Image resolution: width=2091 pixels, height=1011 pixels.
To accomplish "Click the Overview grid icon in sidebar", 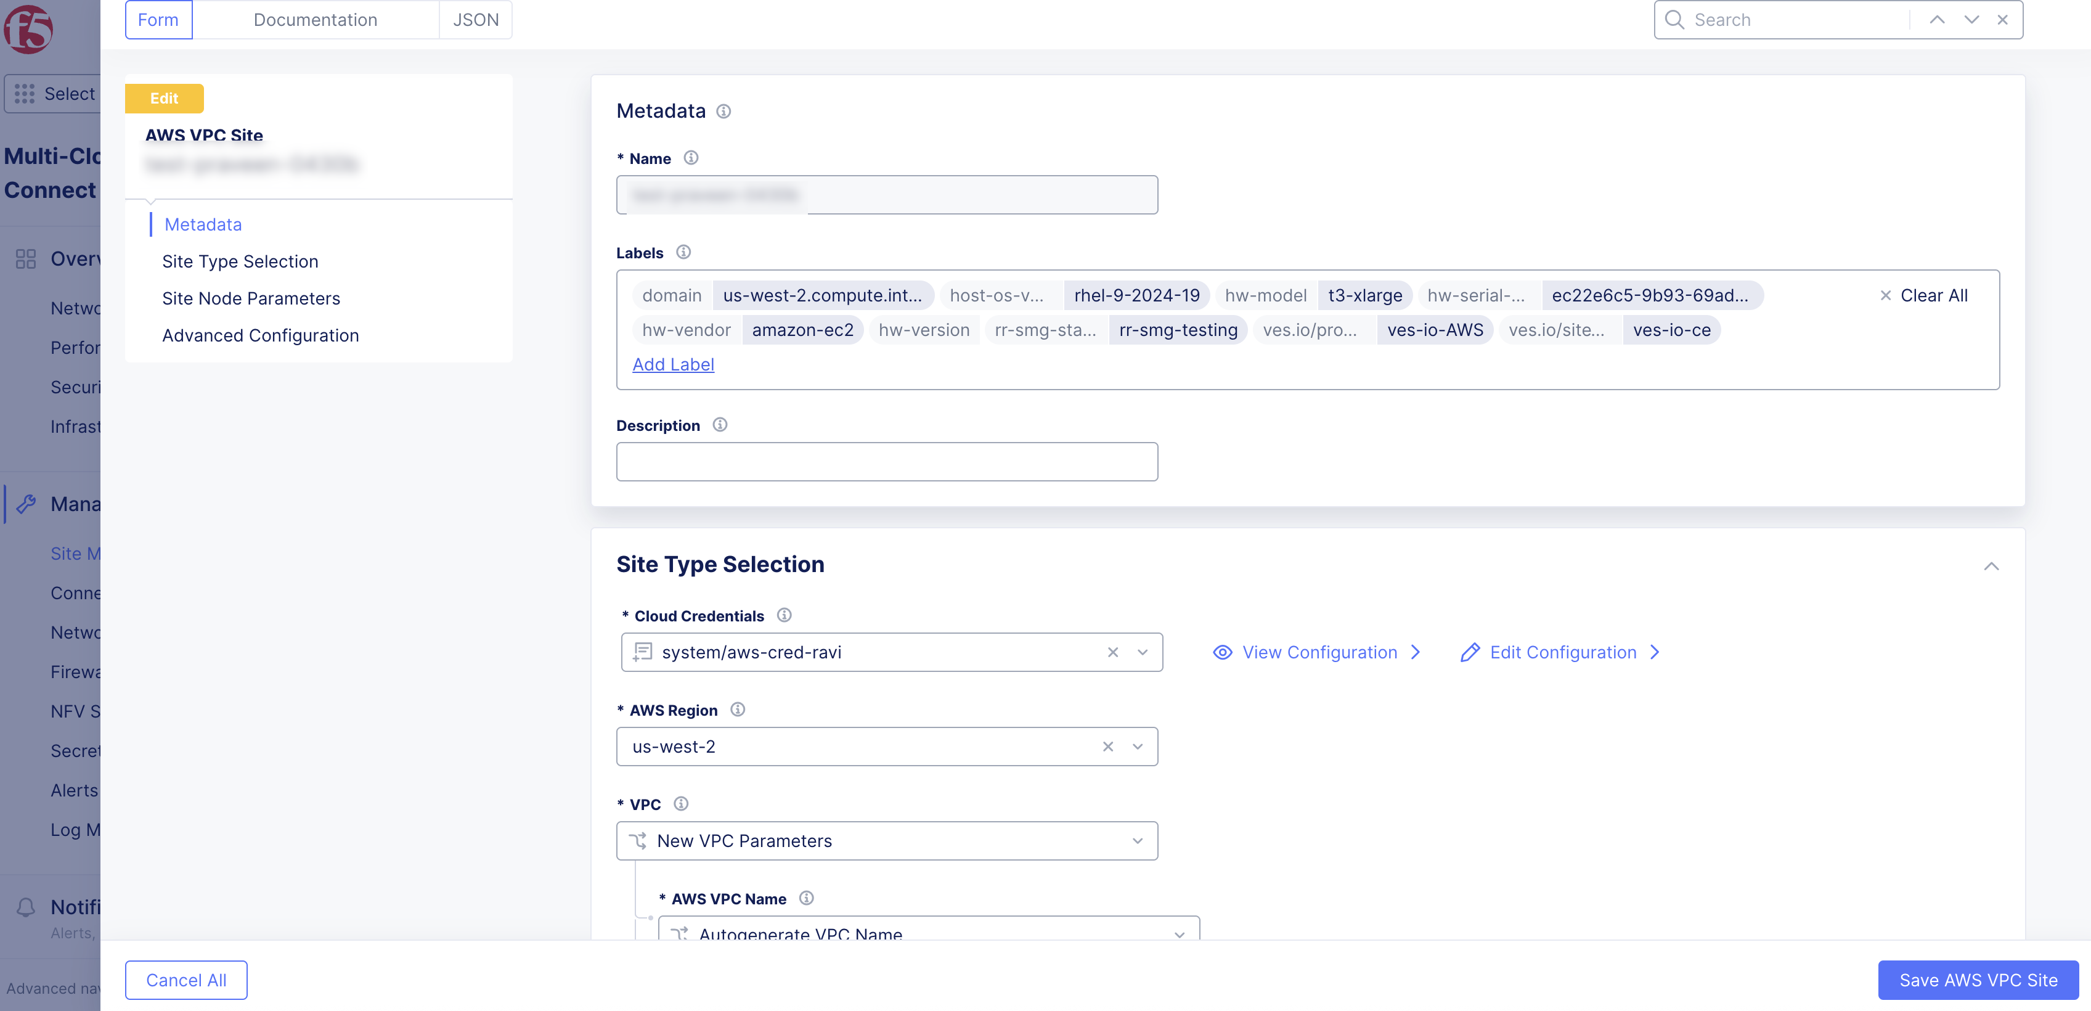I will click(25, 258).
